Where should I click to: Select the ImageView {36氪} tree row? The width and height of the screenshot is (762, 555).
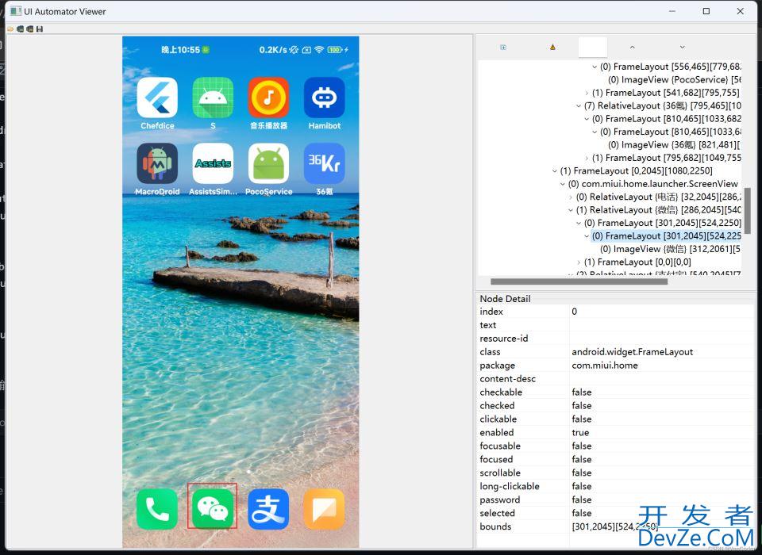675,145
